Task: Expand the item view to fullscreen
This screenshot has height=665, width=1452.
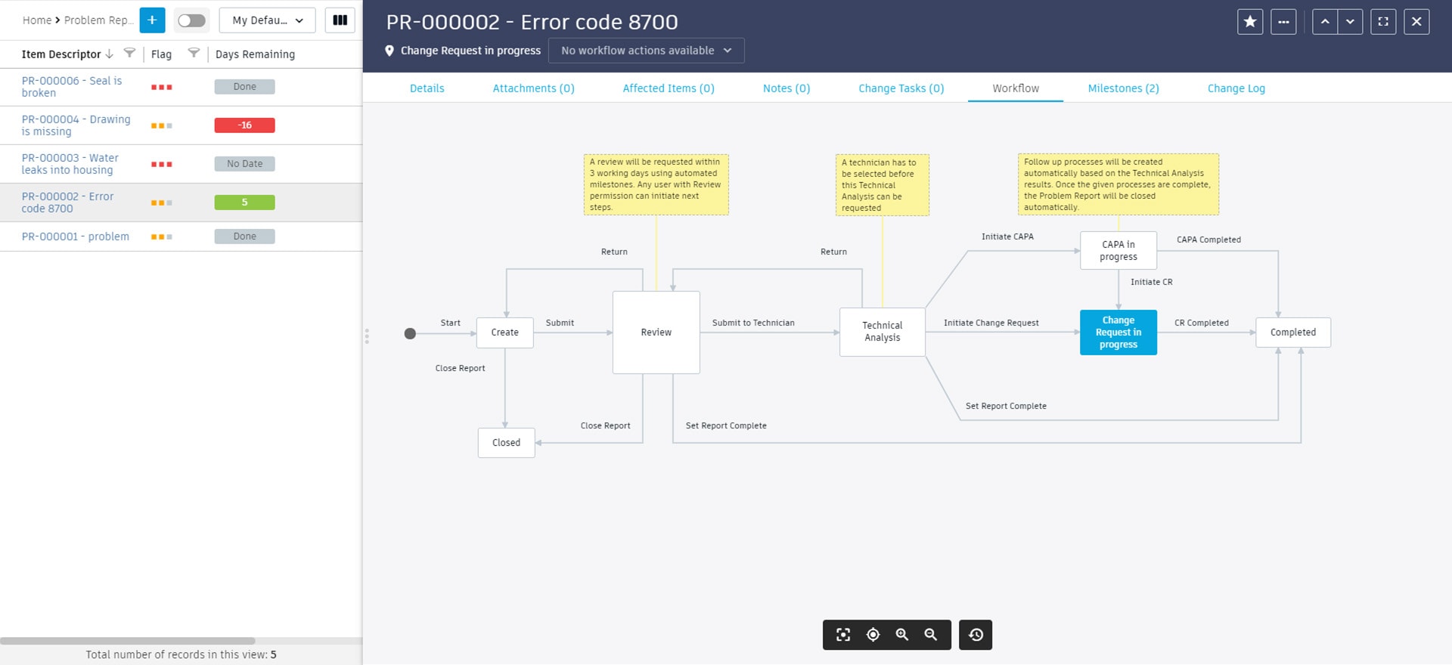Action: coord(1383,22)
